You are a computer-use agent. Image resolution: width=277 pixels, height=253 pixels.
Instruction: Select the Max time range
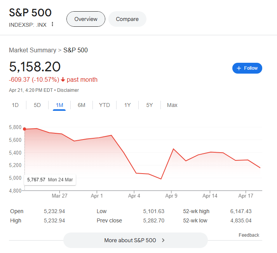pyautogui.click(x=172, y=105)
